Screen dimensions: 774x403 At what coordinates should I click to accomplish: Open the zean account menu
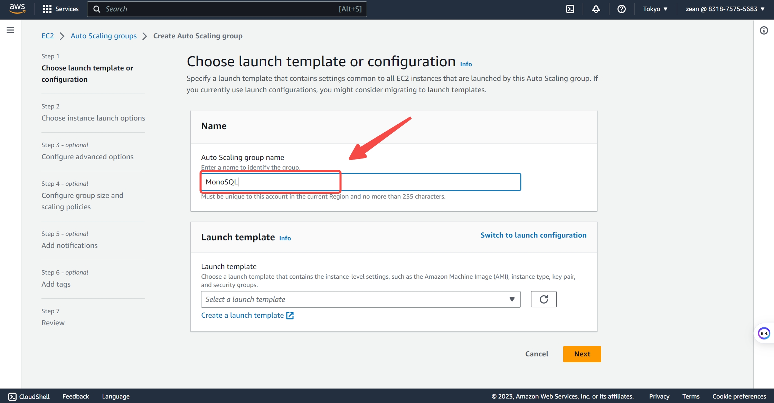(725, 9)
